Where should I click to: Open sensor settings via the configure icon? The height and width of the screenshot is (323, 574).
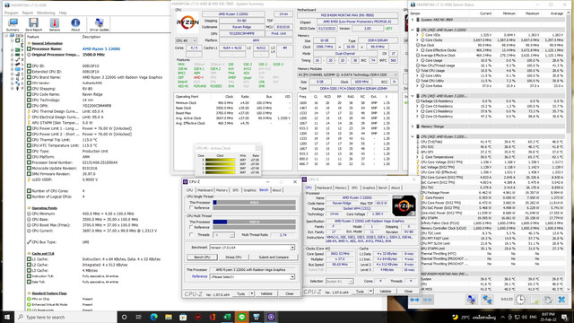(x=548, y=300)
